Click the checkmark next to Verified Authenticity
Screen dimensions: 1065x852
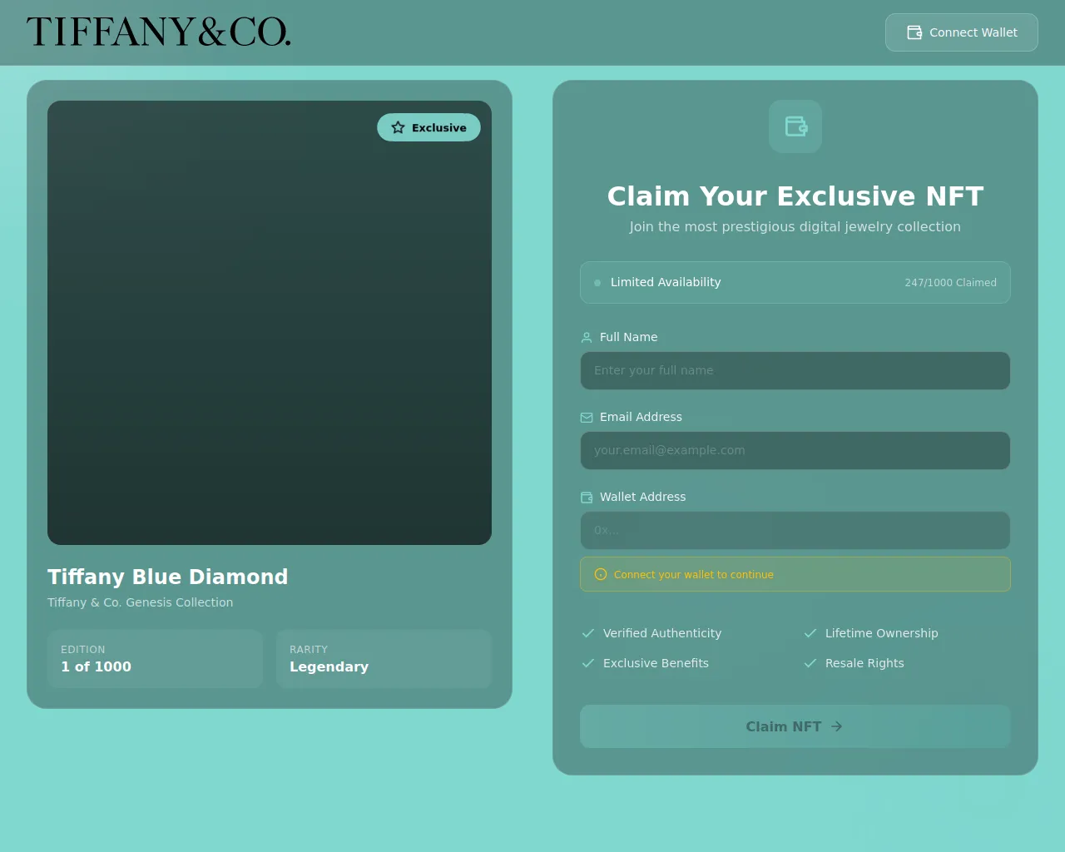click(x=588, y=633)
